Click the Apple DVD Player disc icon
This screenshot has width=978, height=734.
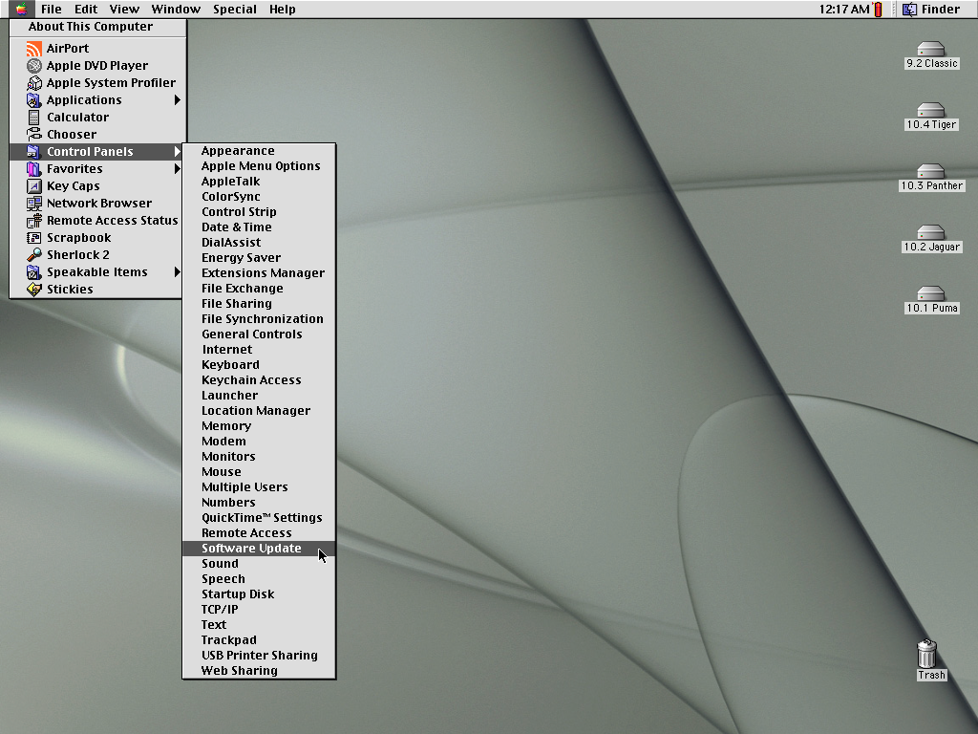(x=33, y=66)
